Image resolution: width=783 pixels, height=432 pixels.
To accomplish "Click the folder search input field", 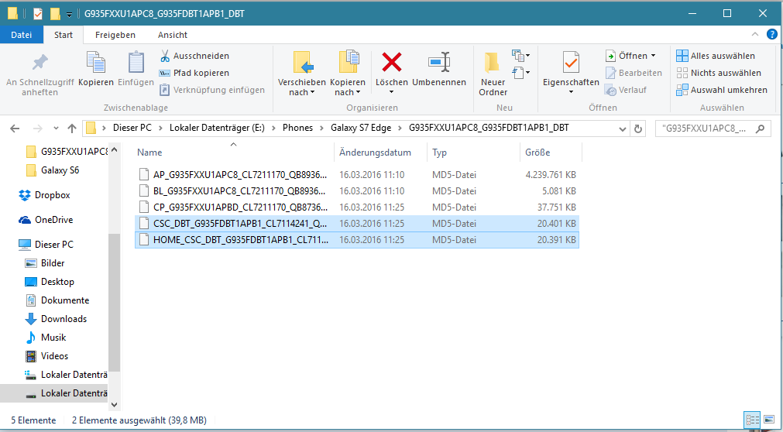I will (x=713, y=129).
